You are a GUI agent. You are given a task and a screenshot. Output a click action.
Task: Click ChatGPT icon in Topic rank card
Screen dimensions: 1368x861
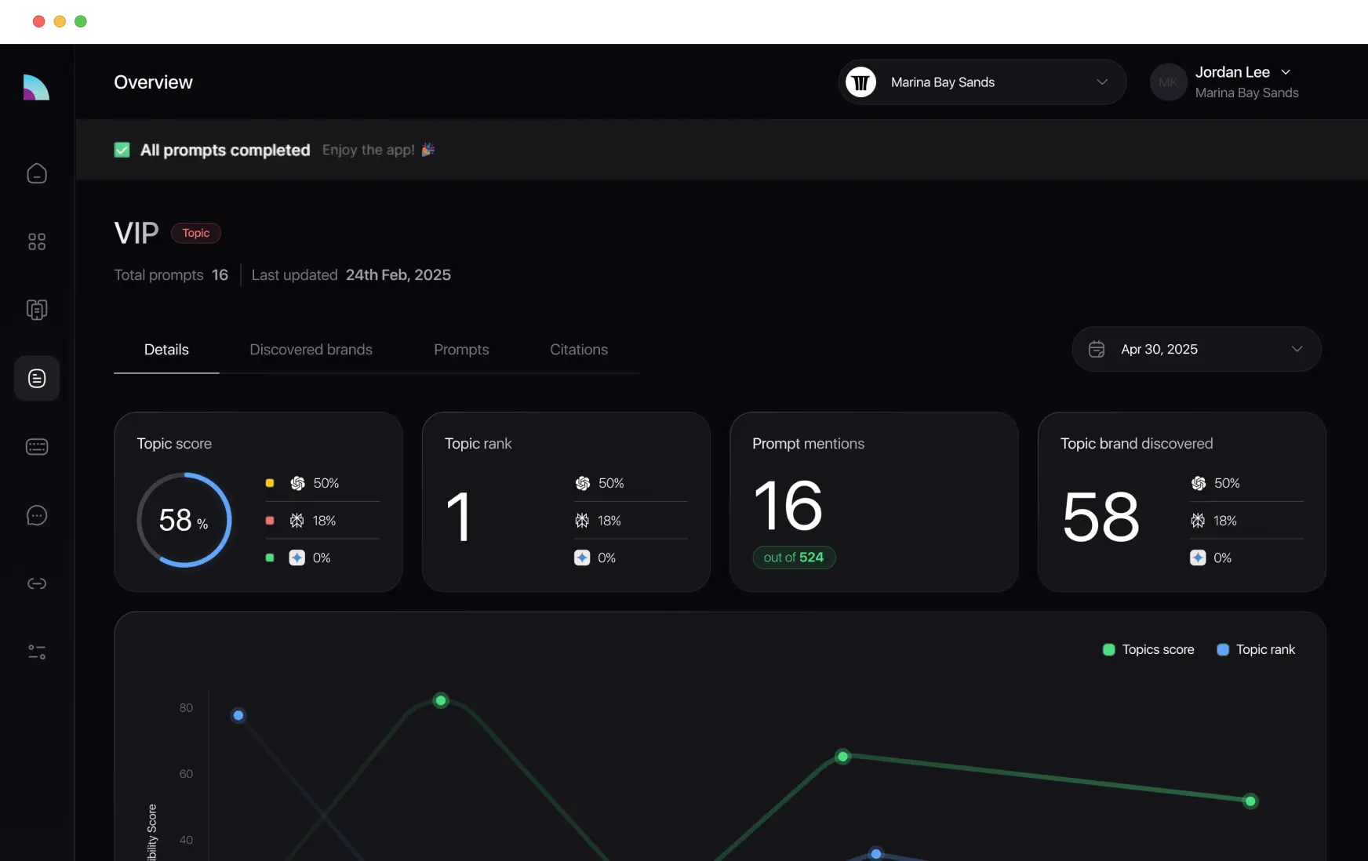(x=583, y=483)
